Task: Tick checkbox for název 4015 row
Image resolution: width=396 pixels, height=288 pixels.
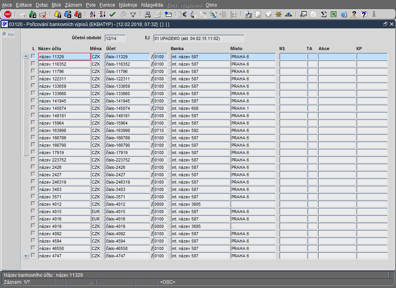Action: coord(33,211)
